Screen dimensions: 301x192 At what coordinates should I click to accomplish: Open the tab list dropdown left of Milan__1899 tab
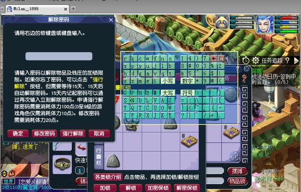[x=2, y=9]
